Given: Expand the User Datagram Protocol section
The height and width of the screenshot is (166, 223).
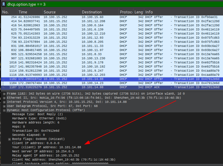Looking at the screenshot, I should coord(4,106).
